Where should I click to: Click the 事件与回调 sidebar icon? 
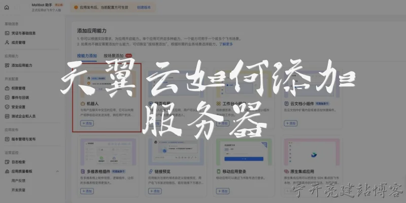(7, 97)
